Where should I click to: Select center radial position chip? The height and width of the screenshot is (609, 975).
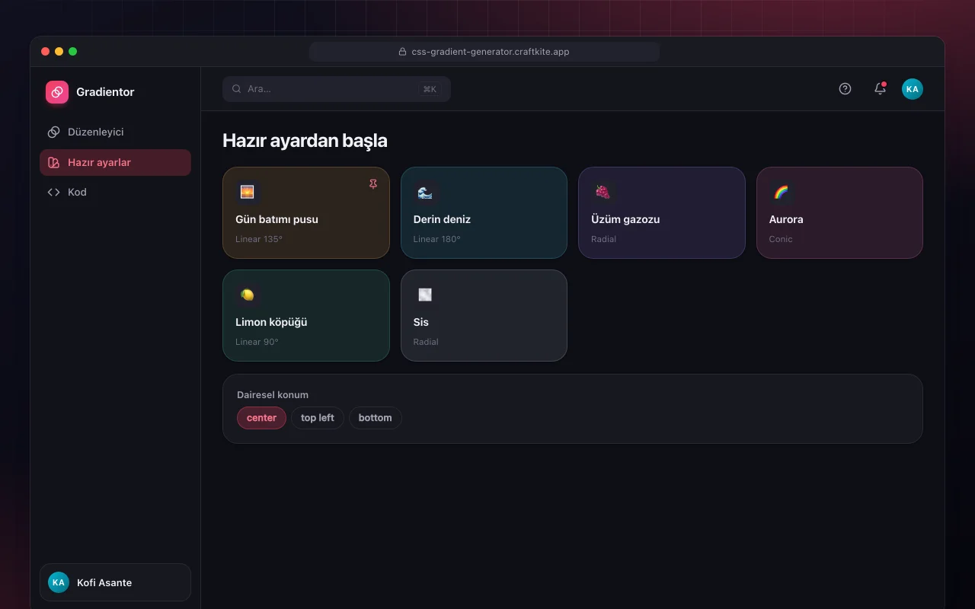(261, 418)
